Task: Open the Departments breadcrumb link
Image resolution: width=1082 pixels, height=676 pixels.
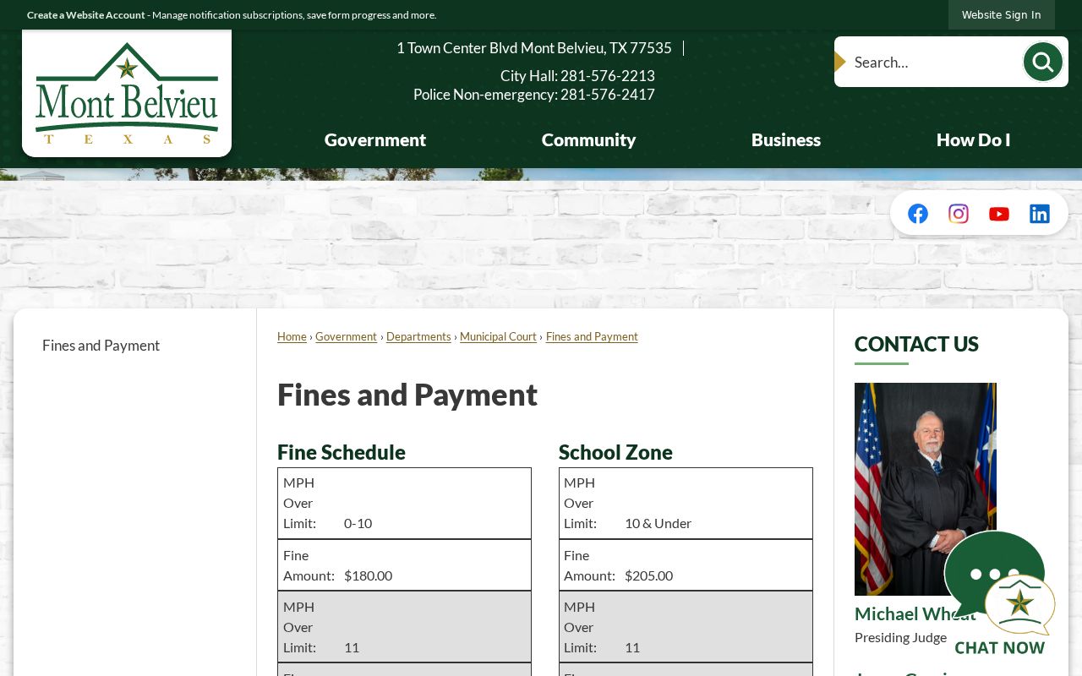Action: coord(418,336)
